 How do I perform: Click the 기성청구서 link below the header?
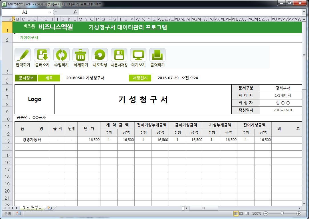29,38
